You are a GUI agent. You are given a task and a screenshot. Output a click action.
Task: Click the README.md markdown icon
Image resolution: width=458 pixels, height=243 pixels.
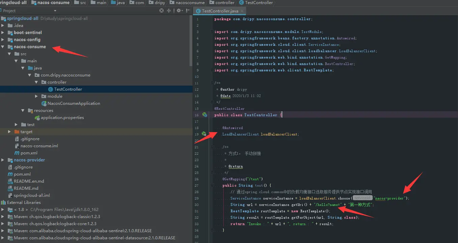coord(10,188)
